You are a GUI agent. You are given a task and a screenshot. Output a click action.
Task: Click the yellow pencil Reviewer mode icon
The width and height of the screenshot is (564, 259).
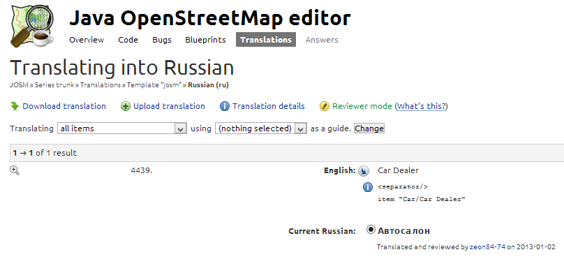point(324,107)
